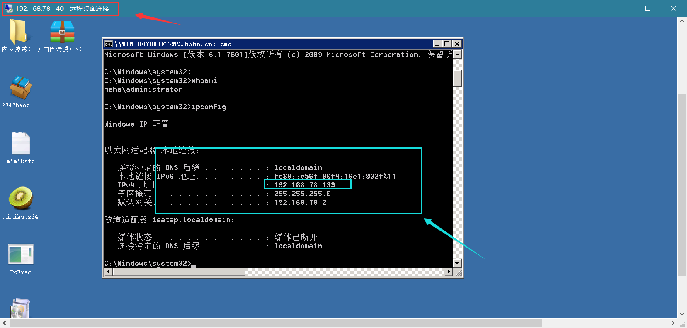Viewport: 687px width, 328px height.
Task: Click the 'haha\administrator' output text
Action: pos(143,89)
